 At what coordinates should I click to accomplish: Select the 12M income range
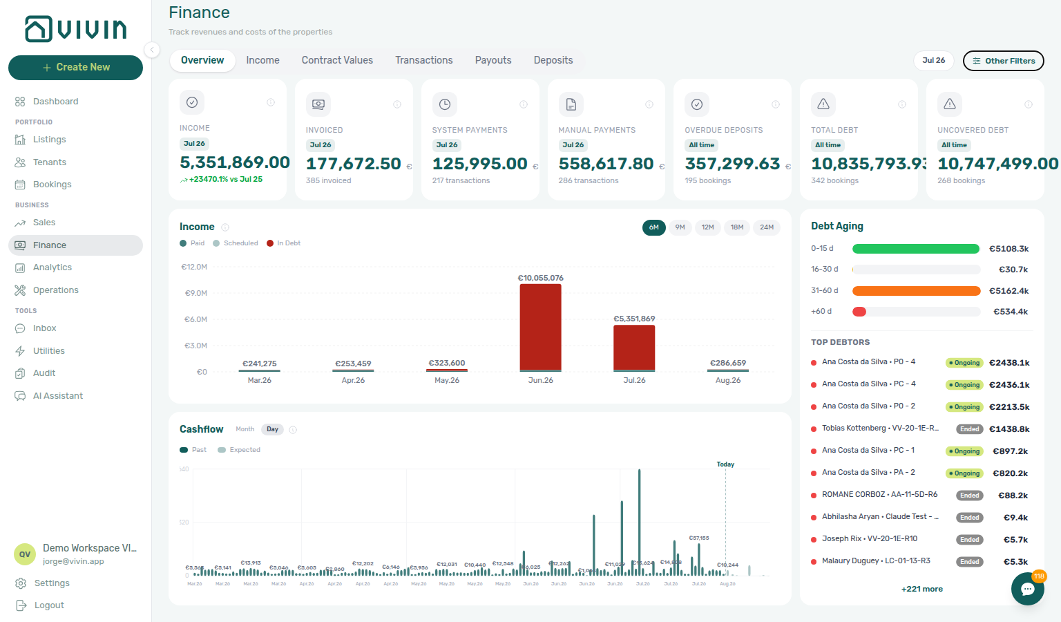[708, 227]
